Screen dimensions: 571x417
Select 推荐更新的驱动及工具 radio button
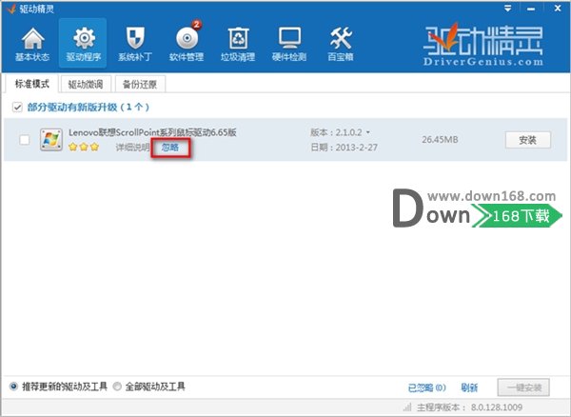coord(13,387)
